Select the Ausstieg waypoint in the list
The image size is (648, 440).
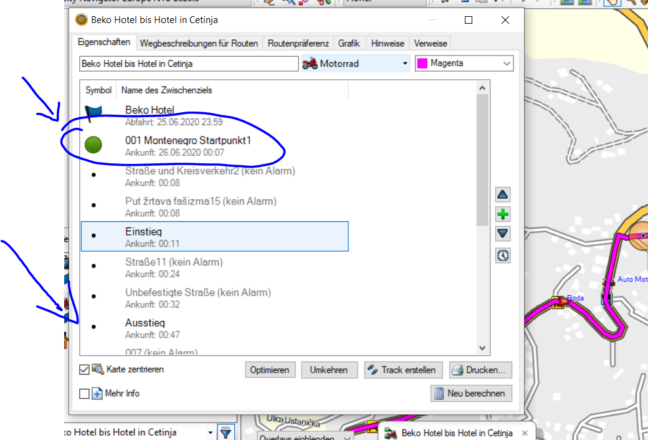[145, 323]
